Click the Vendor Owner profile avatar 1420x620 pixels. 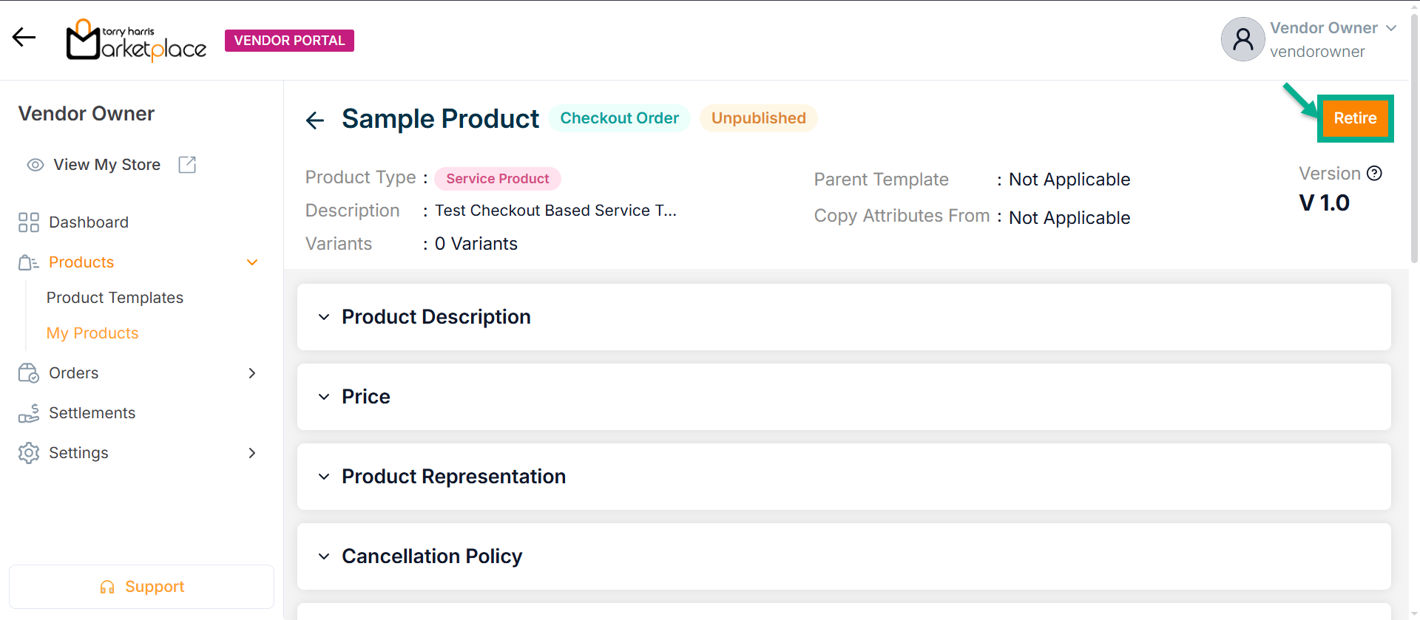1242,39
